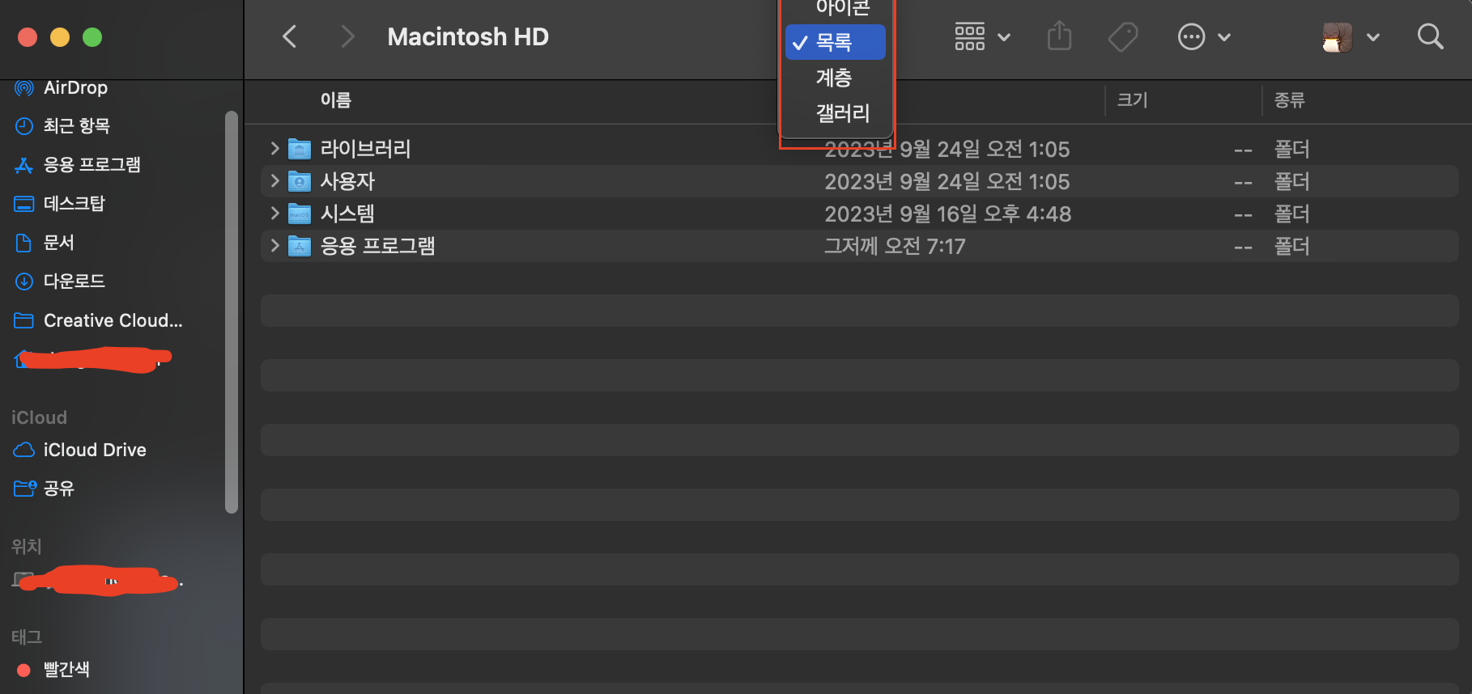Click the 공유 shared folder icon
The height and width of the screenshot is (694, 1472).
click(x=25, y=488)
